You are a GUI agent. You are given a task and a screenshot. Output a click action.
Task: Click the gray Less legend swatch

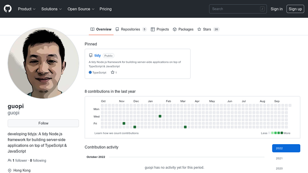pos(269,133)
